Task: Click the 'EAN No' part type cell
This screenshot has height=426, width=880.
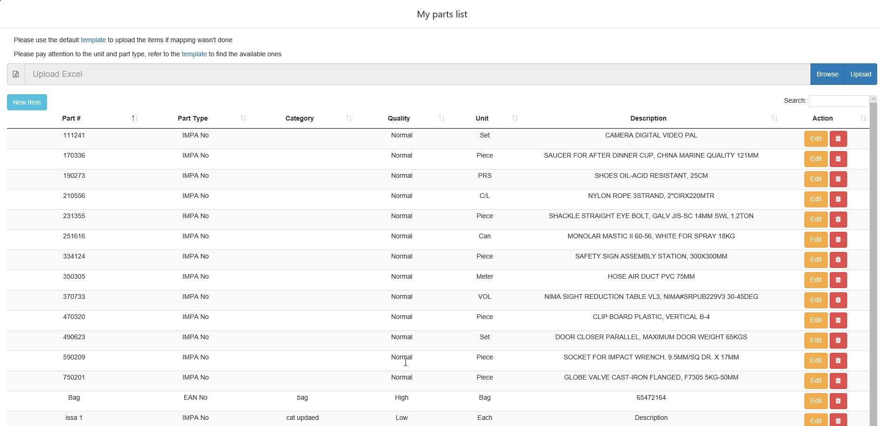Action: [x=195, y=398]
